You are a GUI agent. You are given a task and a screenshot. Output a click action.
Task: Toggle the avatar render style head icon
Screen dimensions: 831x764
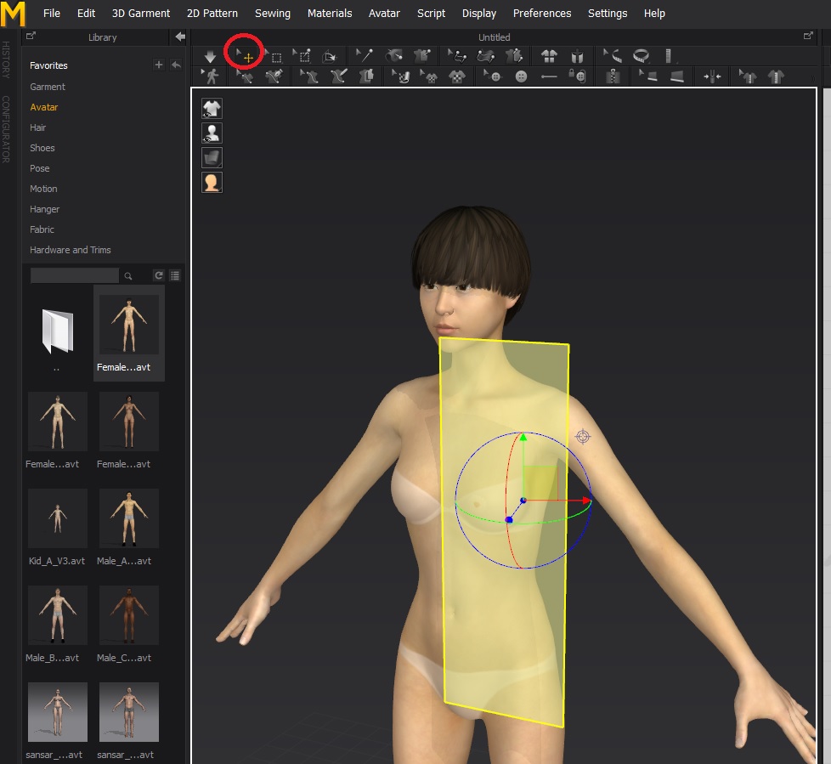click(x=212, y=183)
